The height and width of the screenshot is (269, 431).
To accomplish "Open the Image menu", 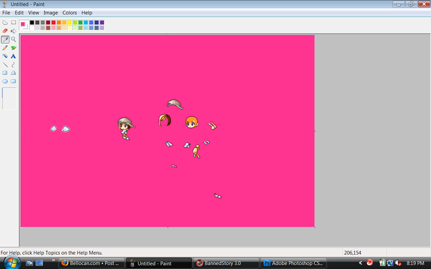I will [51, 13].
